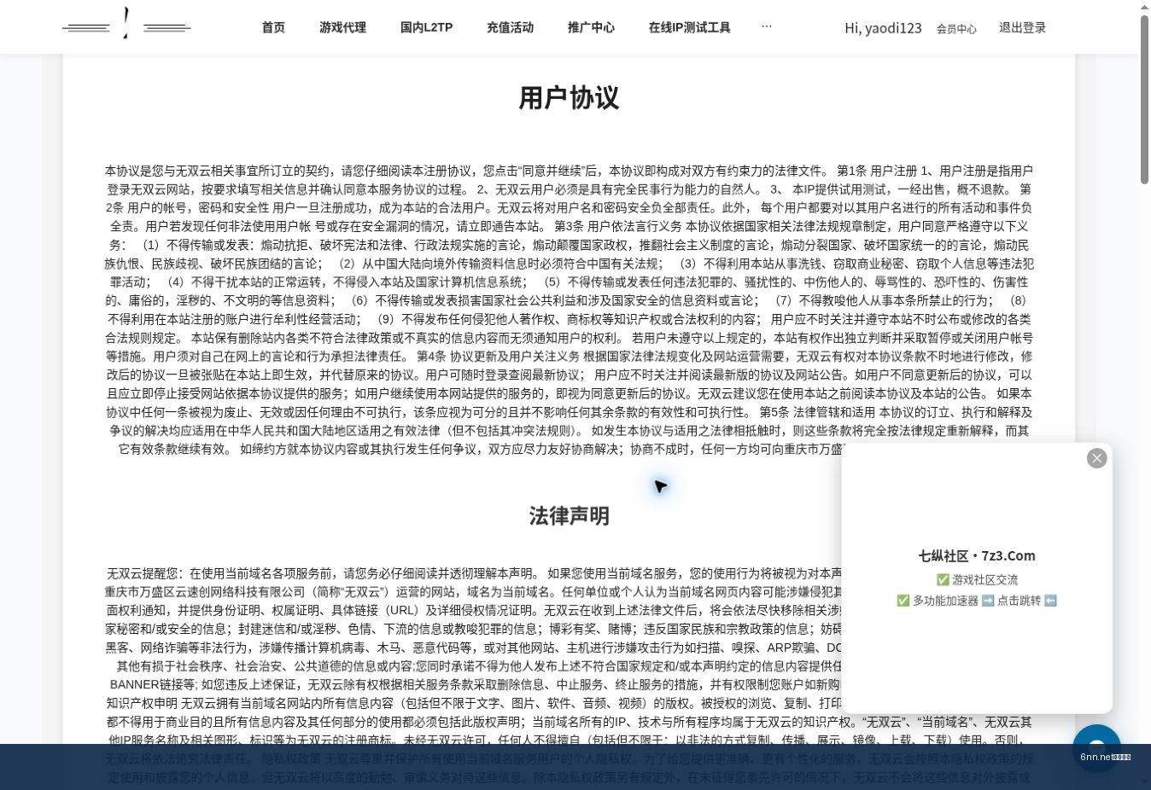Viewport: 1151px width, 790px height.
Task: Open 会员中心 member center
Action: (956, 29)
